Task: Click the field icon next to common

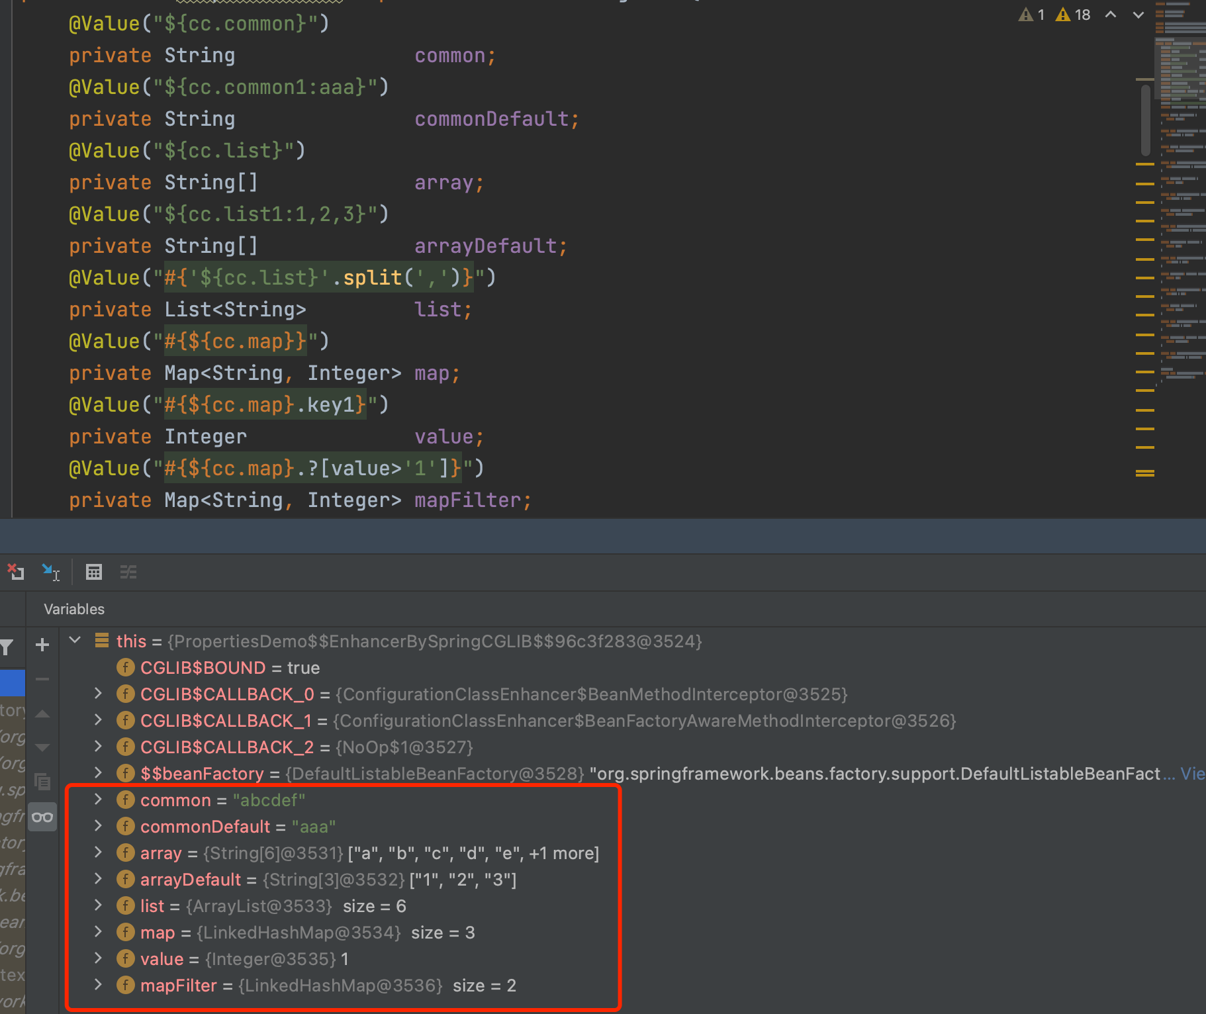Action: coord(126,800)
